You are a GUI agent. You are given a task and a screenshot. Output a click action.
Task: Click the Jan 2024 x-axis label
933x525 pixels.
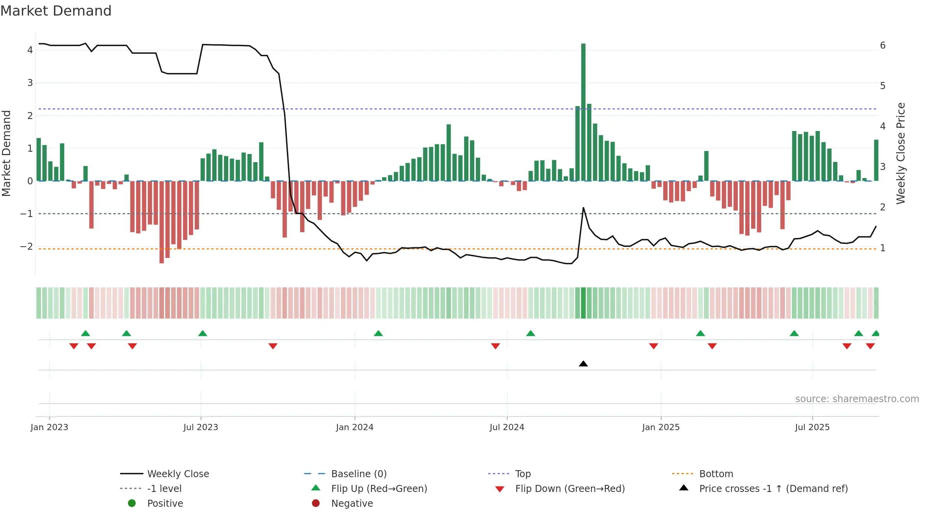coord(355,427)
